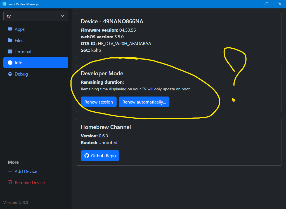Image resolution: width=286 pixels, height=209 pixels.
Task: Click the plus icon beside Add Device
Action: pos(10,171)
